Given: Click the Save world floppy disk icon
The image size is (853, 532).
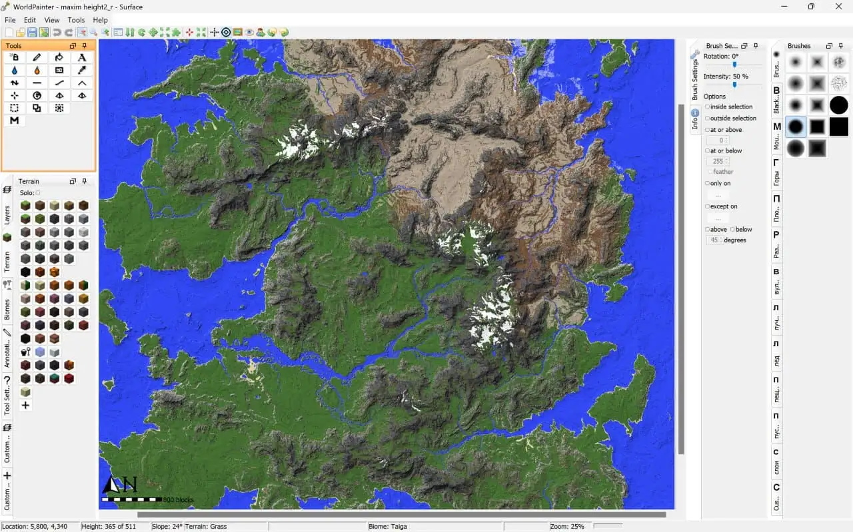Looking at the screenshot, I should (x=32, y=32).
